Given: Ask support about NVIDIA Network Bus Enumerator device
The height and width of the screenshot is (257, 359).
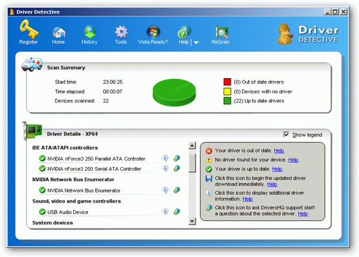Looking at the screenshot, I should point(176,190).
